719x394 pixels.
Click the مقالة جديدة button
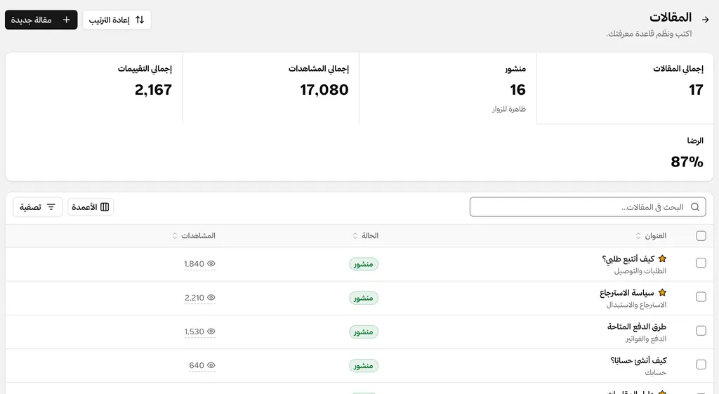click(x=41, y=20)
